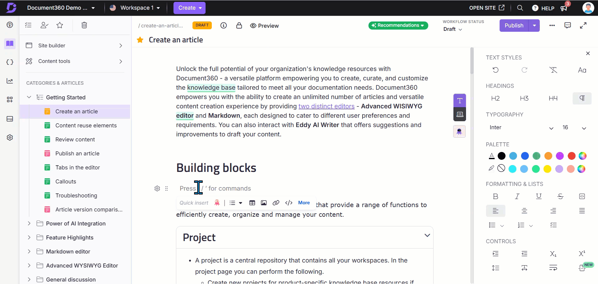Apply H2 heading style
The image size is (598, 284).
click(x=495, y=98)
